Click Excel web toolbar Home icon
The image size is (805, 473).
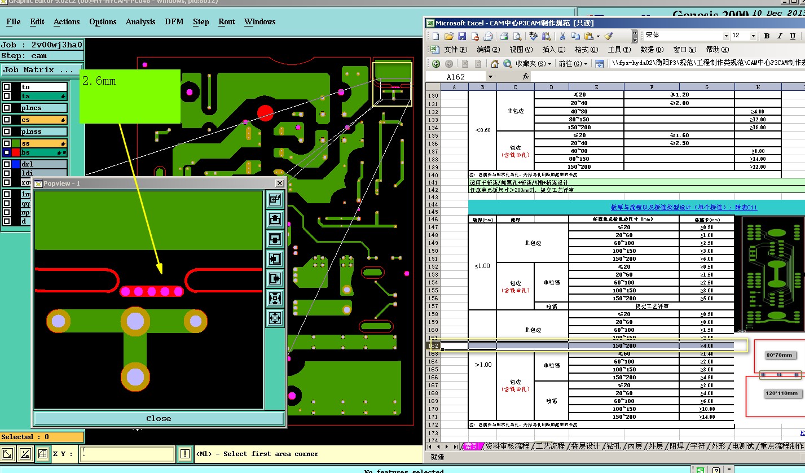point(495,64)
